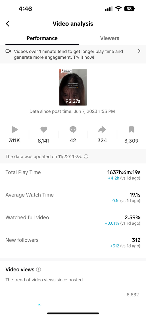This screenshot has height=317, width=146.
Task: Tap info icon next to Video views
Action: (38, 269)
